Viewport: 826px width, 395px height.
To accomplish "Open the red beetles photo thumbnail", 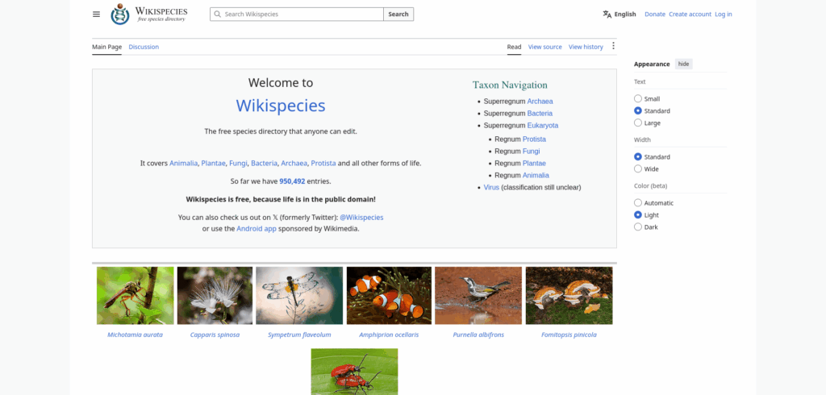I will click(x=355, y=372).
